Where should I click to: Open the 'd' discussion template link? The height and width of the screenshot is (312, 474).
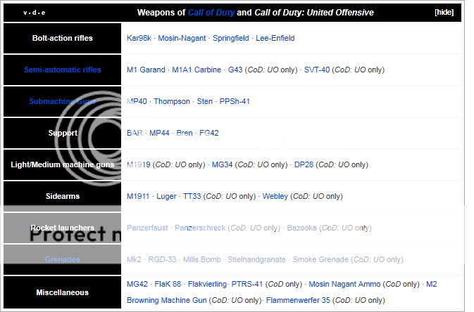coord(35,13)
